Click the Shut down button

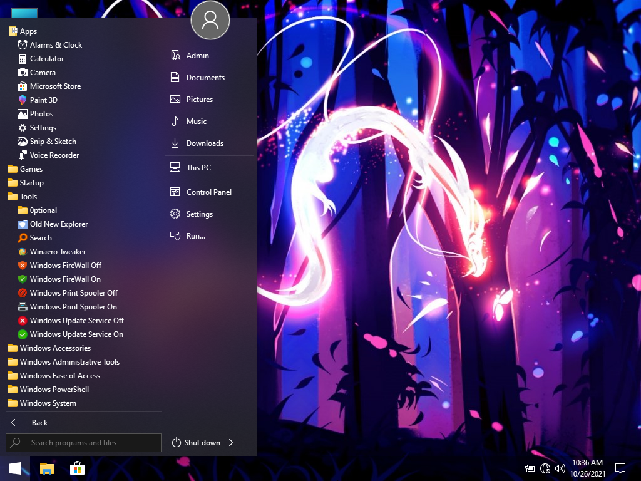(x=196, y=443)
